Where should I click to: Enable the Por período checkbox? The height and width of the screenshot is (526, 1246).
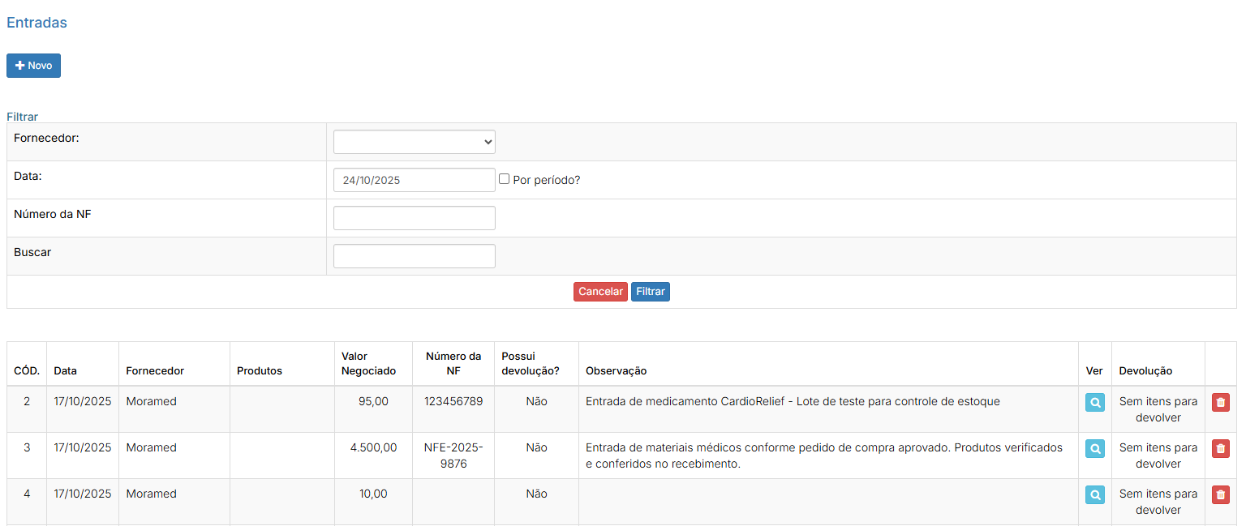[504, 179]
